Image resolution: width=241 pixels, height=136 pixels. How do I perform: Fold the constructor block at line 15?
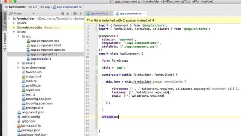[98, 75]
